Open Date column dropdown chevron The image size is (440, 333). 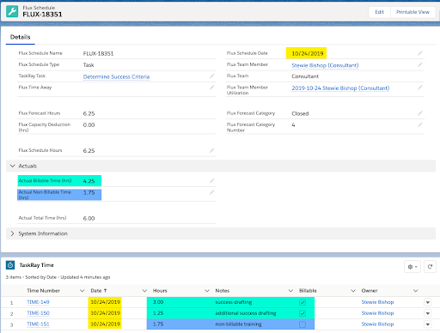(144, 291)
